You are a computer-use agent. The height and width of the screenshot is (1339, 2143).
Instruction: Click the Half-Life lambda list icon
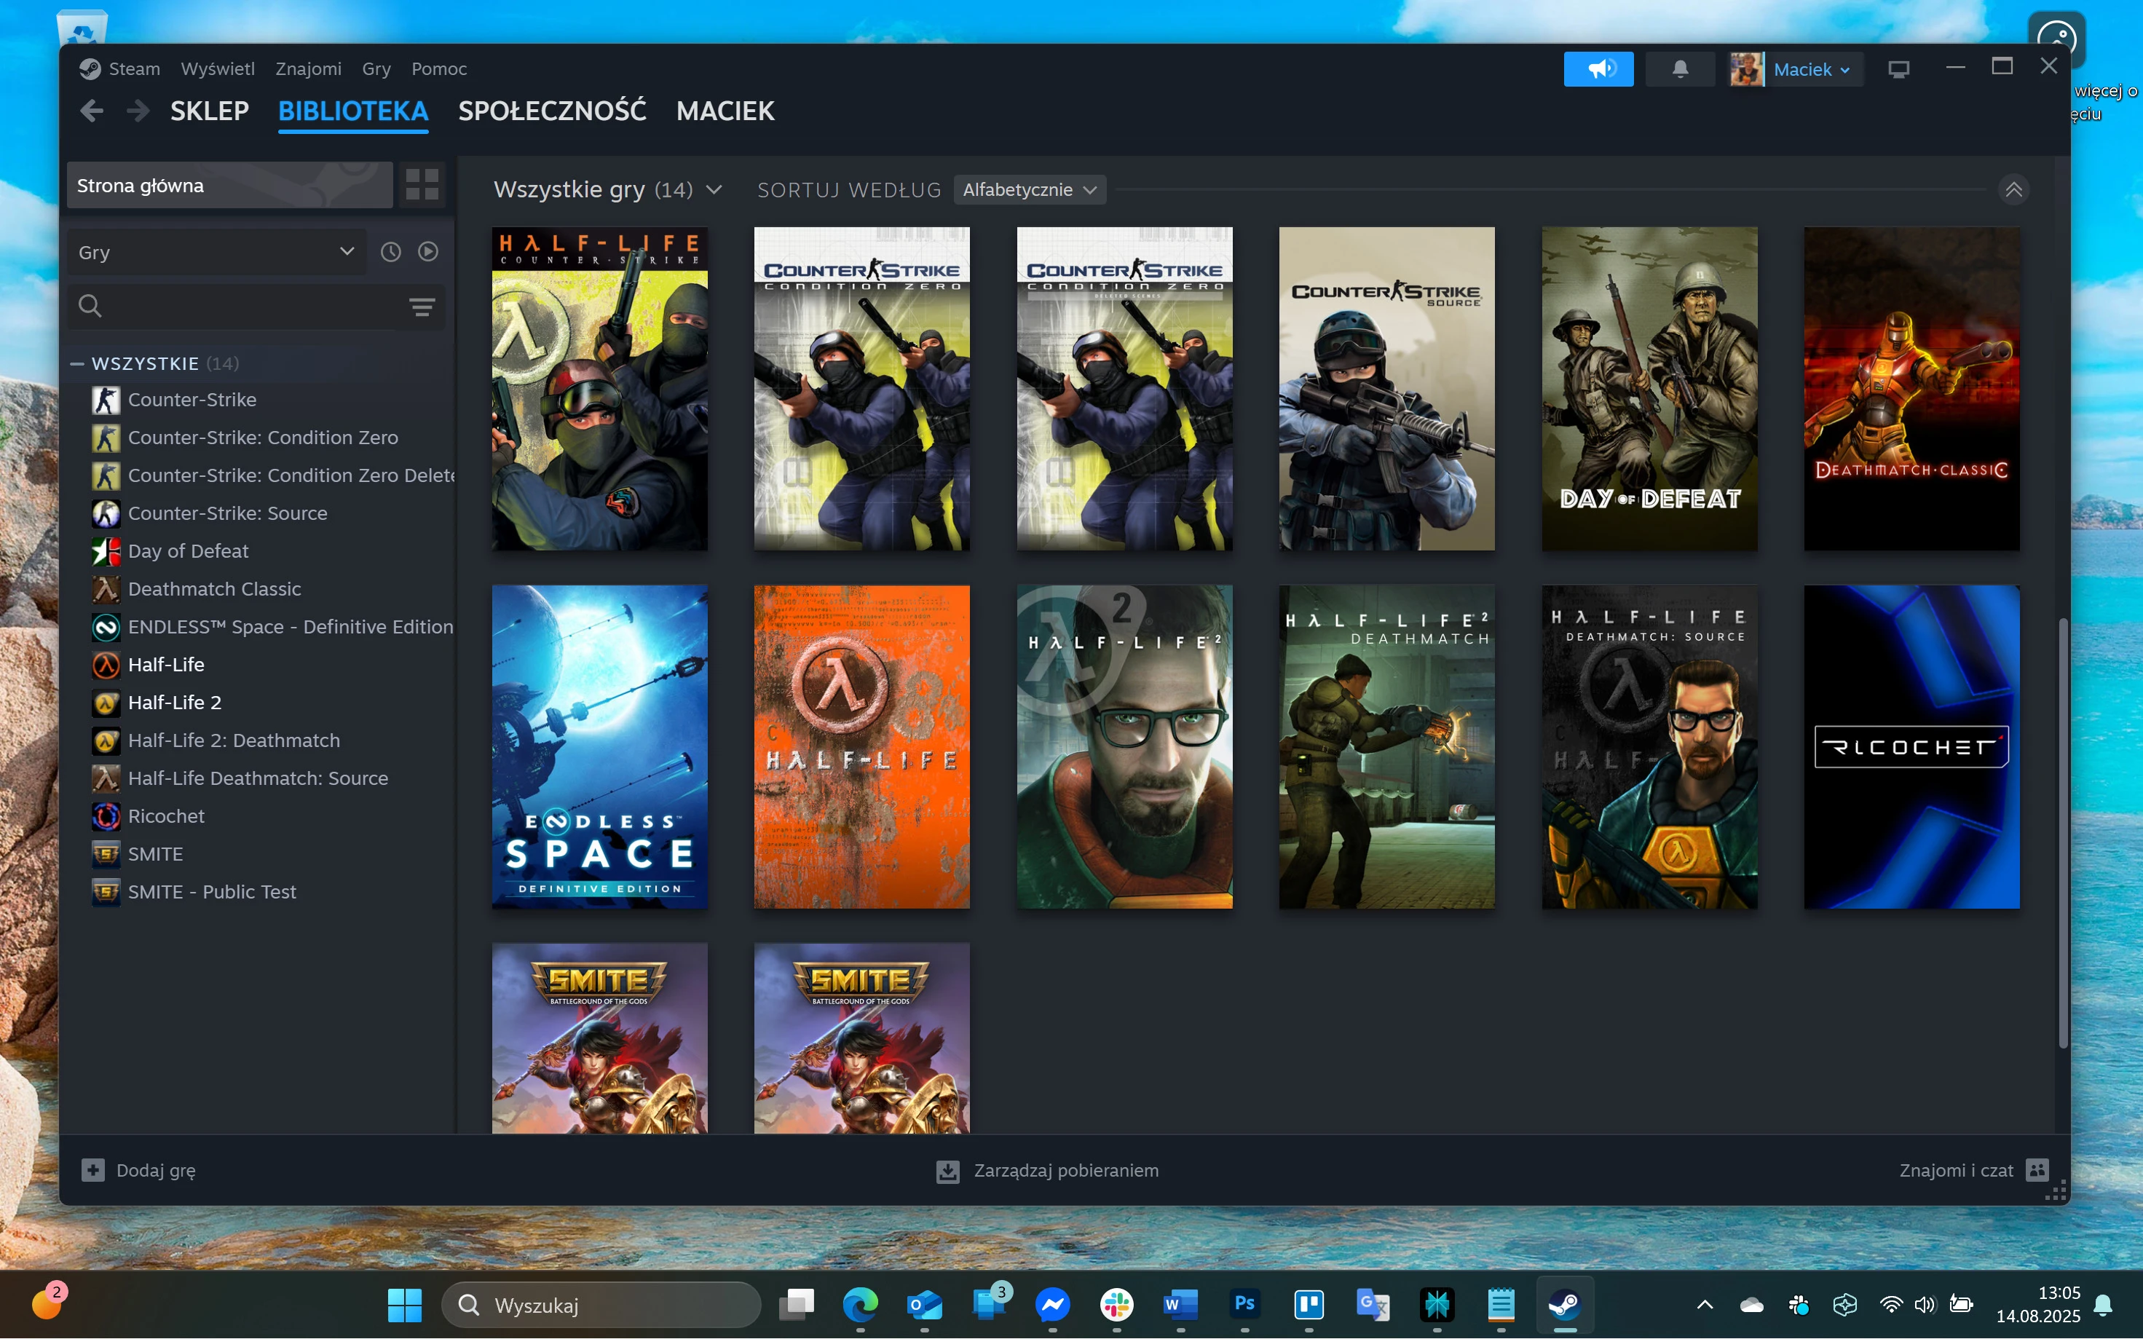(106, 665)
